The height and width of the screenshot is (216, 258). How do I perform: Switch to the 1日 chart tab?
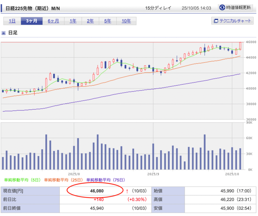[12, 21]
